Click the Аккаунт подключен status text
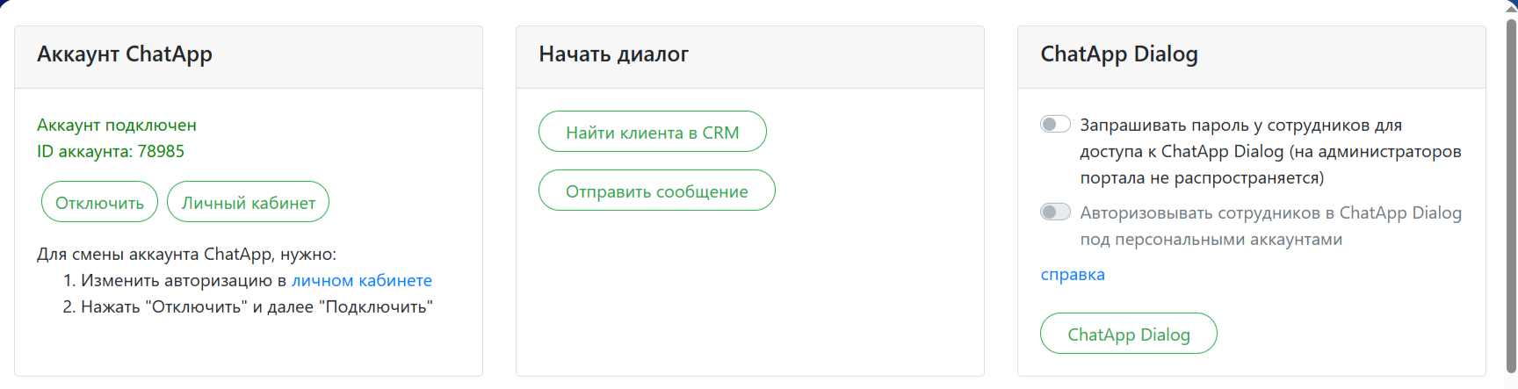The image size is (1518, 389). 117,126
